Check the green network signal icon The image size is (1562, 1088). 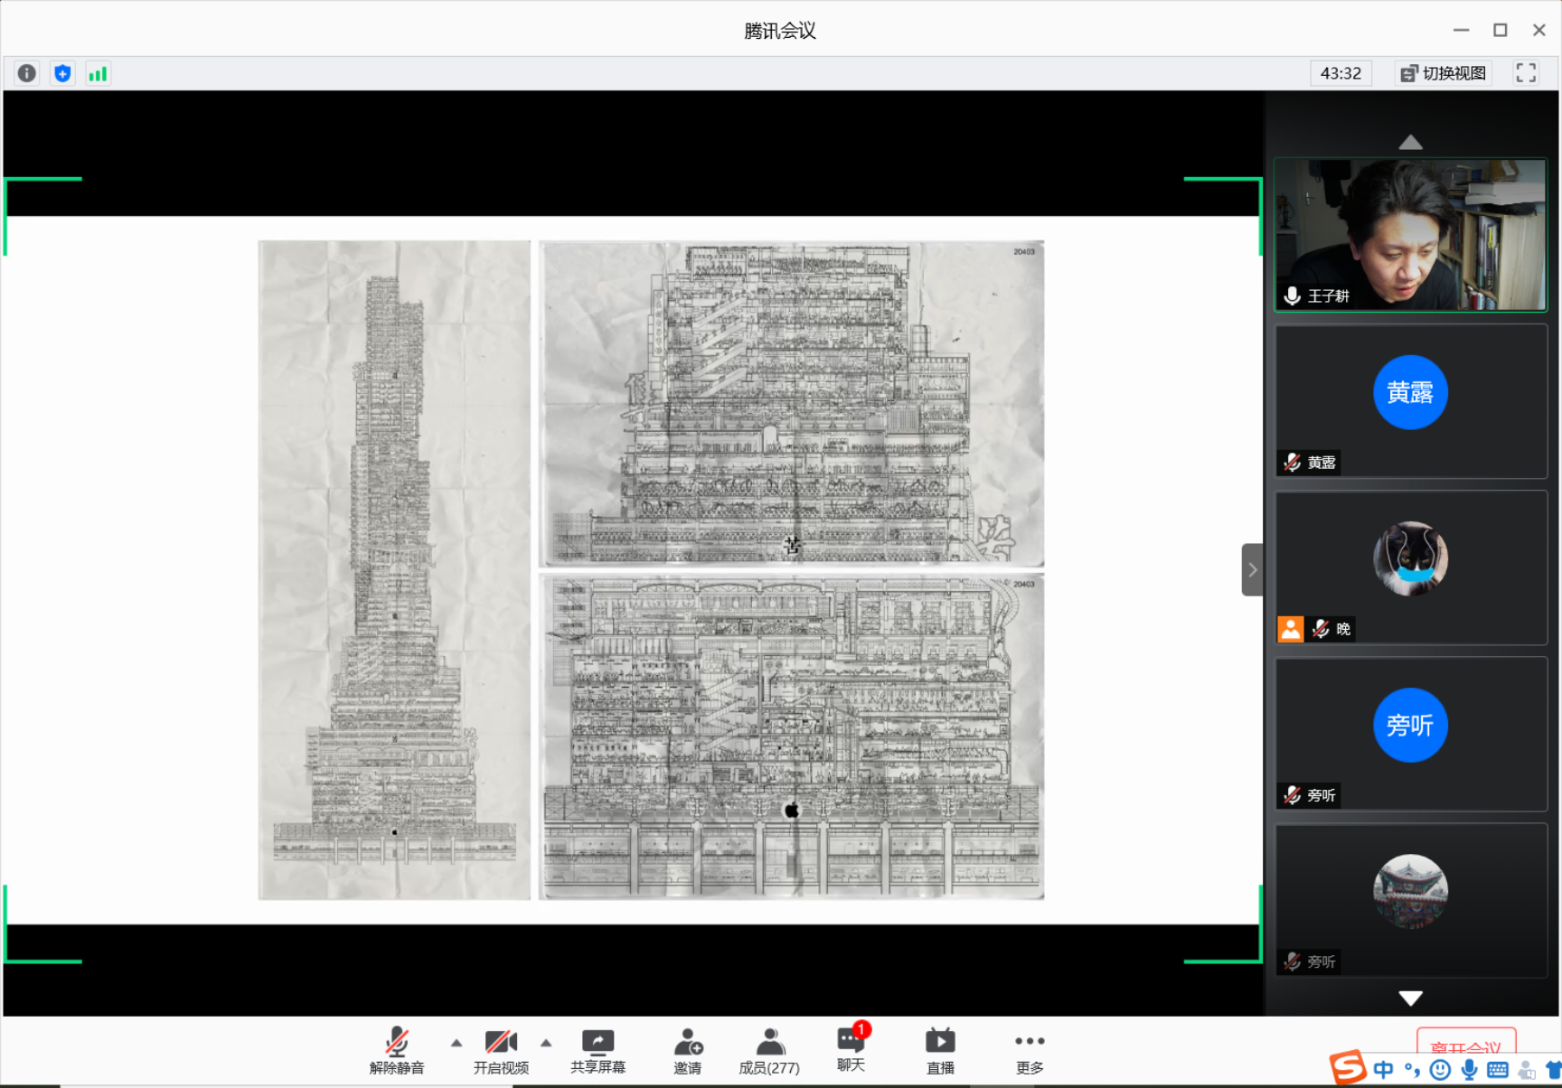pyautogui.click(x=98, y=73)
